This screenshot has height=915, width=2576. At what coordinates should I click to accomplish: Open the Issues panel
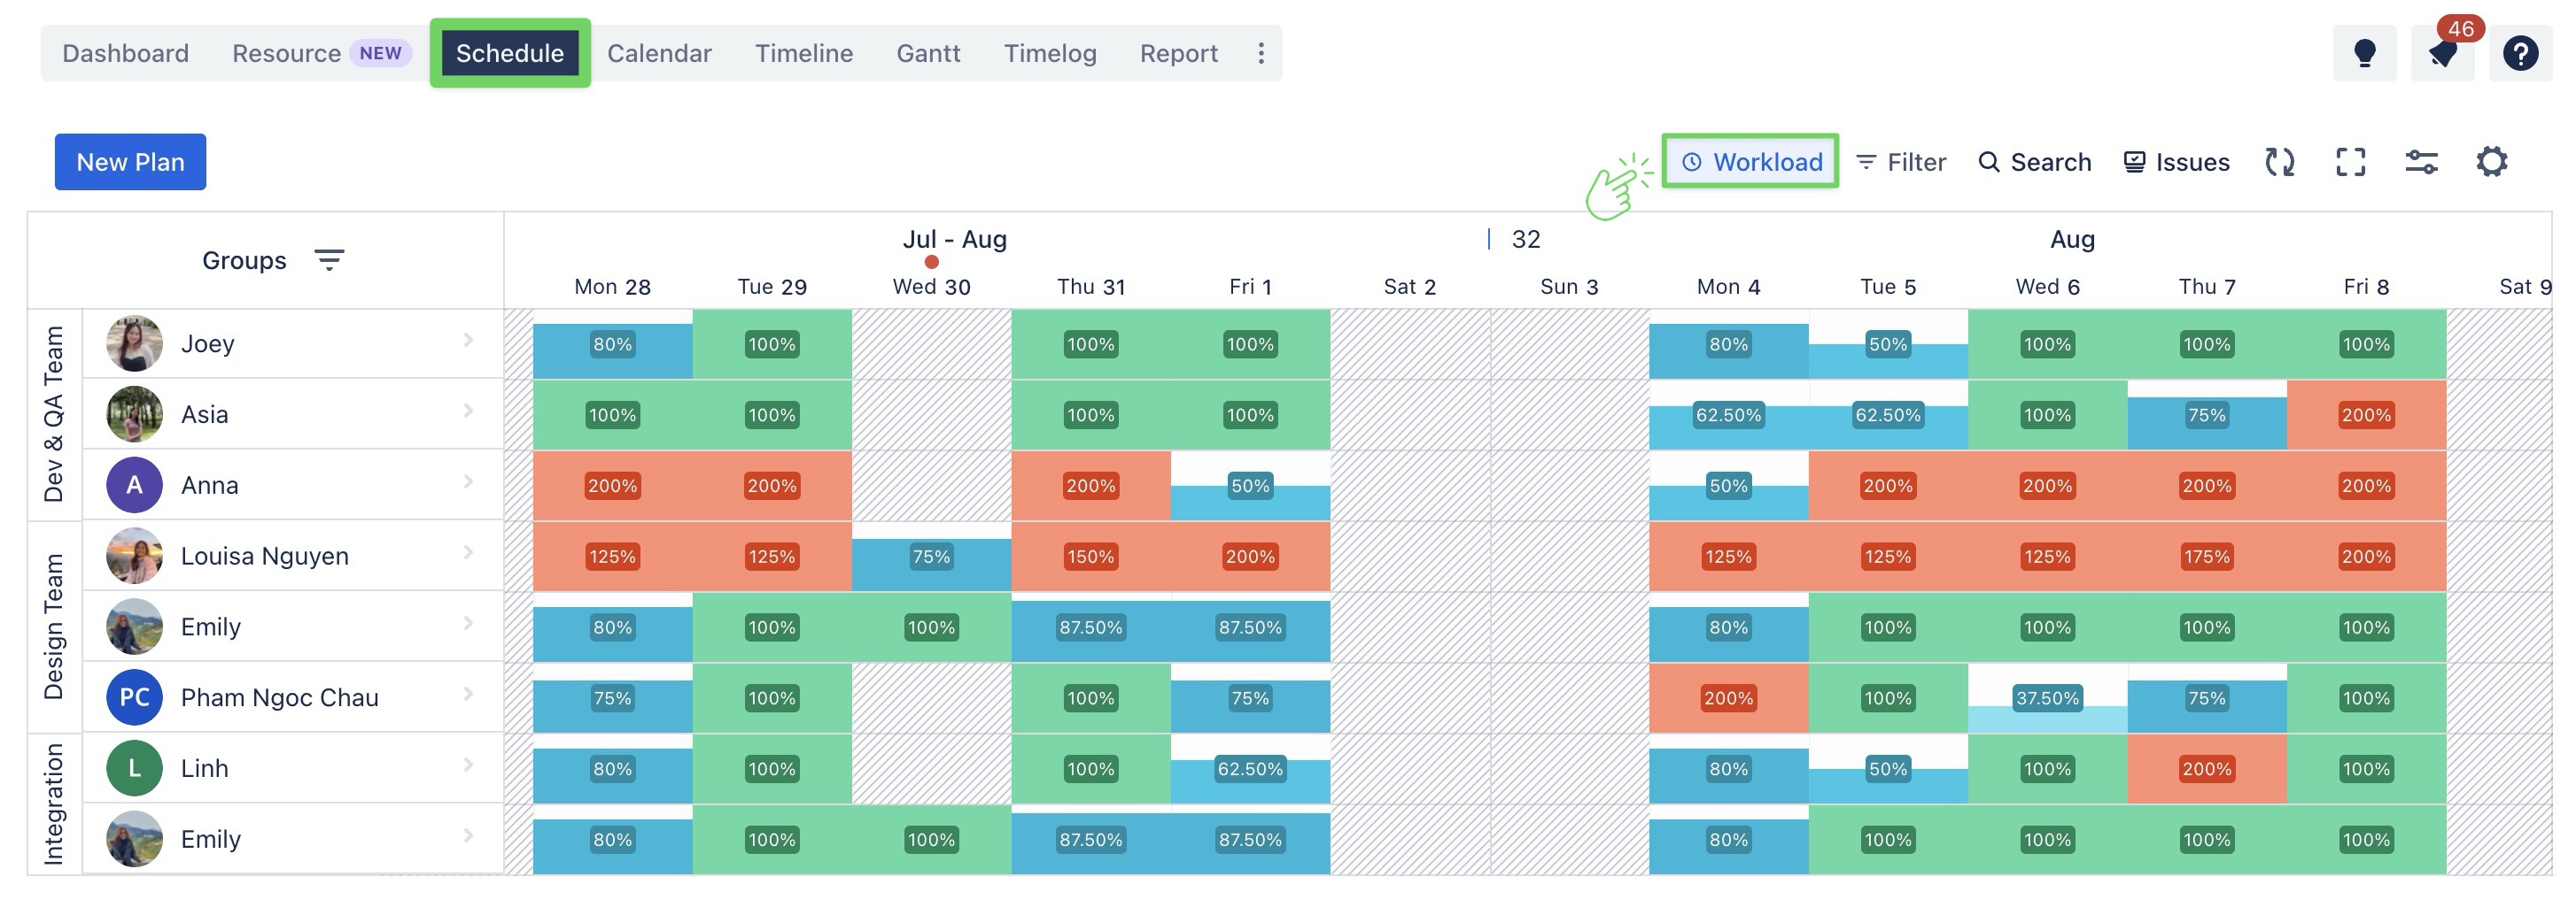click(x=2177, y=162)
